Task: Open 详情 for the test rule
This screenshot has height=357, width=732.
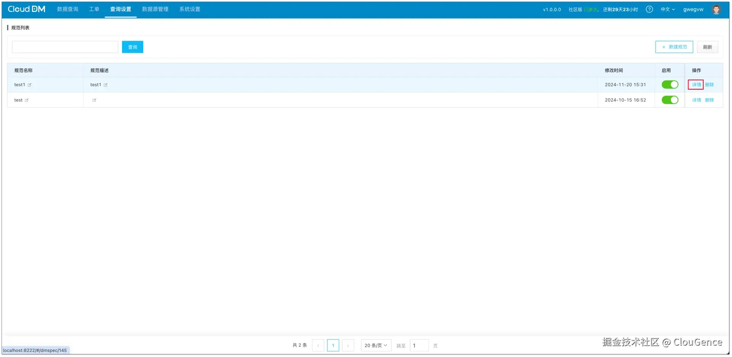Action: pyautogui.click(x=697, y=100)
